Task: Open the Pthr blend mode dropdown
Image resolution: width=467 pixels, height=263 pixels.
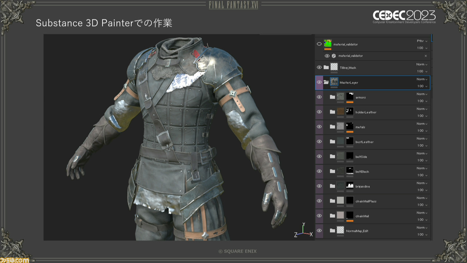Action: (x=421, y=41)
